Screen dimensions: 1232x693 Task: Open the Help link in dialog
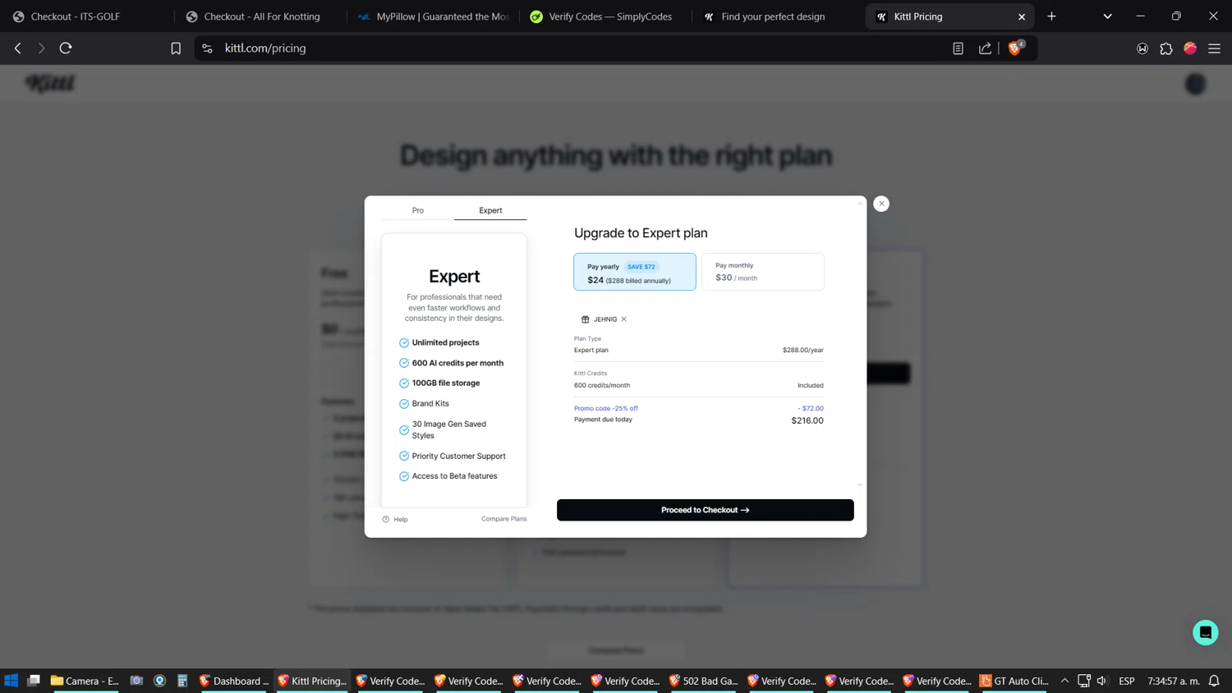395,519
